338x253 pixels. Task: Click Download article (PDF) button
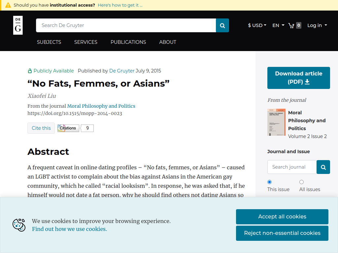pyautogui.click(x=298, y=78)
